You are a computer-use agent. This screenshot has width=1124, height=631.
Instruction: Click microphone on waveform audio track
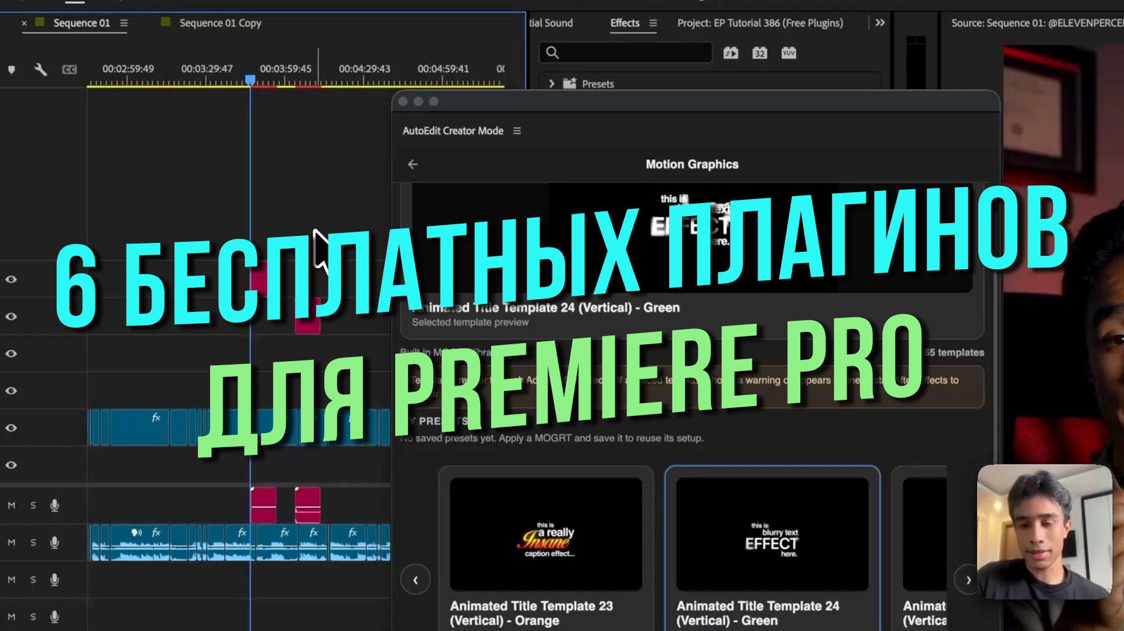54,543
